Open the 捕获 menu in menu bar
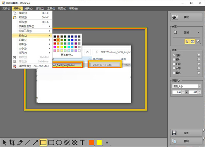Viewport: 205px width, 147px height. (28, 9)
